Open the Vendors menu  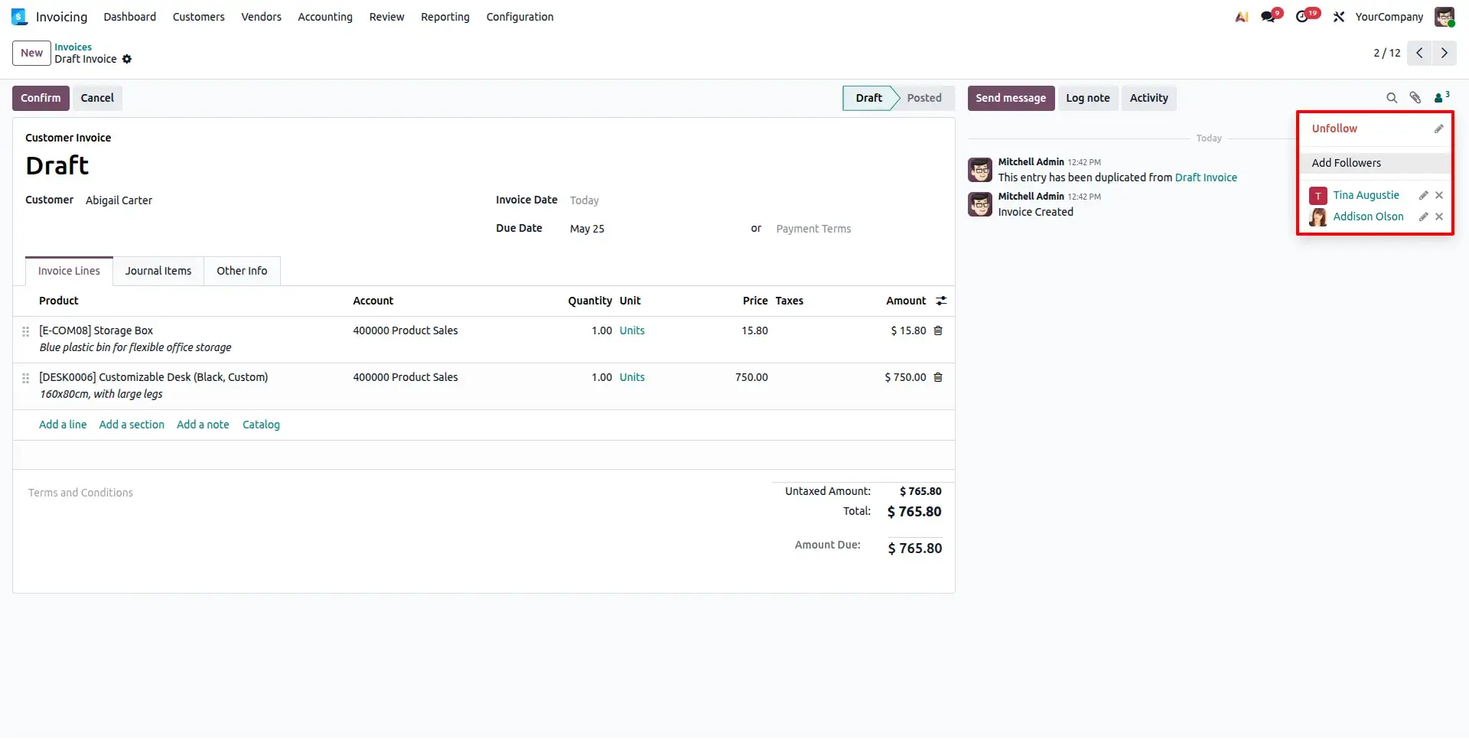[x=262, y=17]
